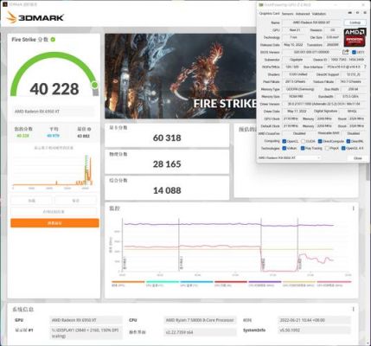Click the BIOS export share icon in GPU-Z
371x346 pixels.
pos(345,52)
